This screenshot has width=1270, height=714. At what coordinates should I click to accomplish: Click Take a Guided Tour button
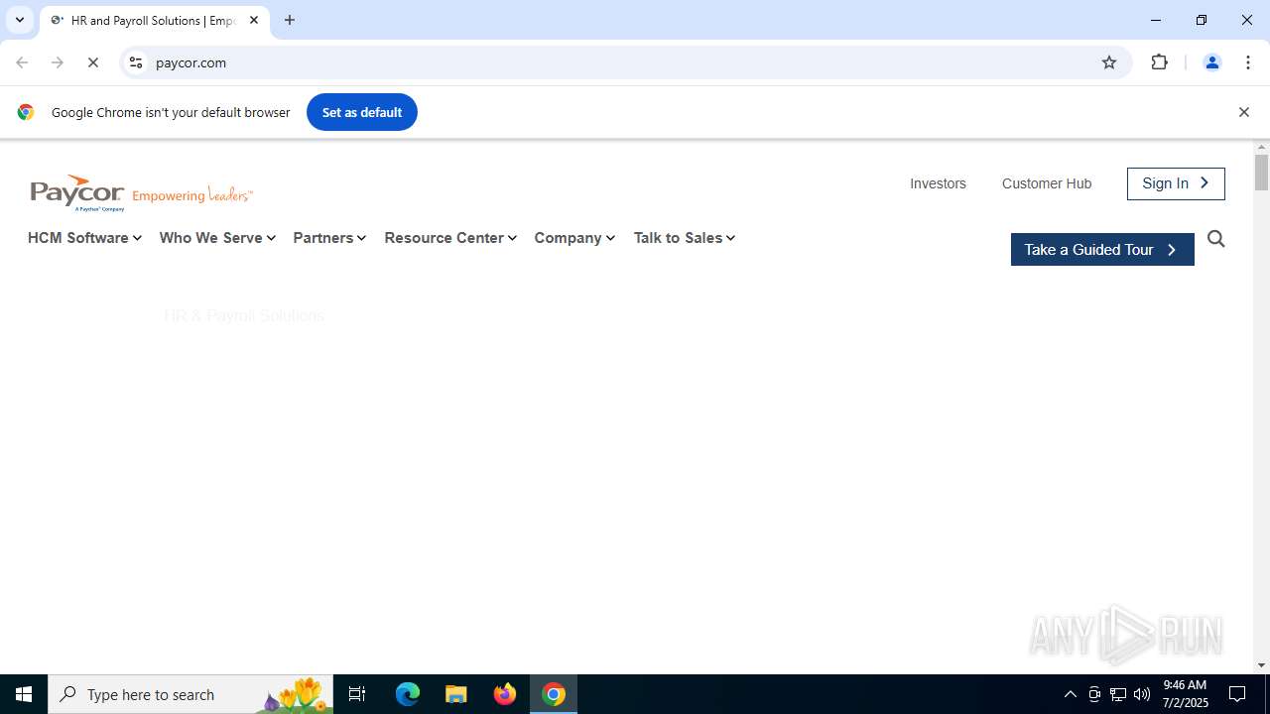click(x=1102, y=250)
